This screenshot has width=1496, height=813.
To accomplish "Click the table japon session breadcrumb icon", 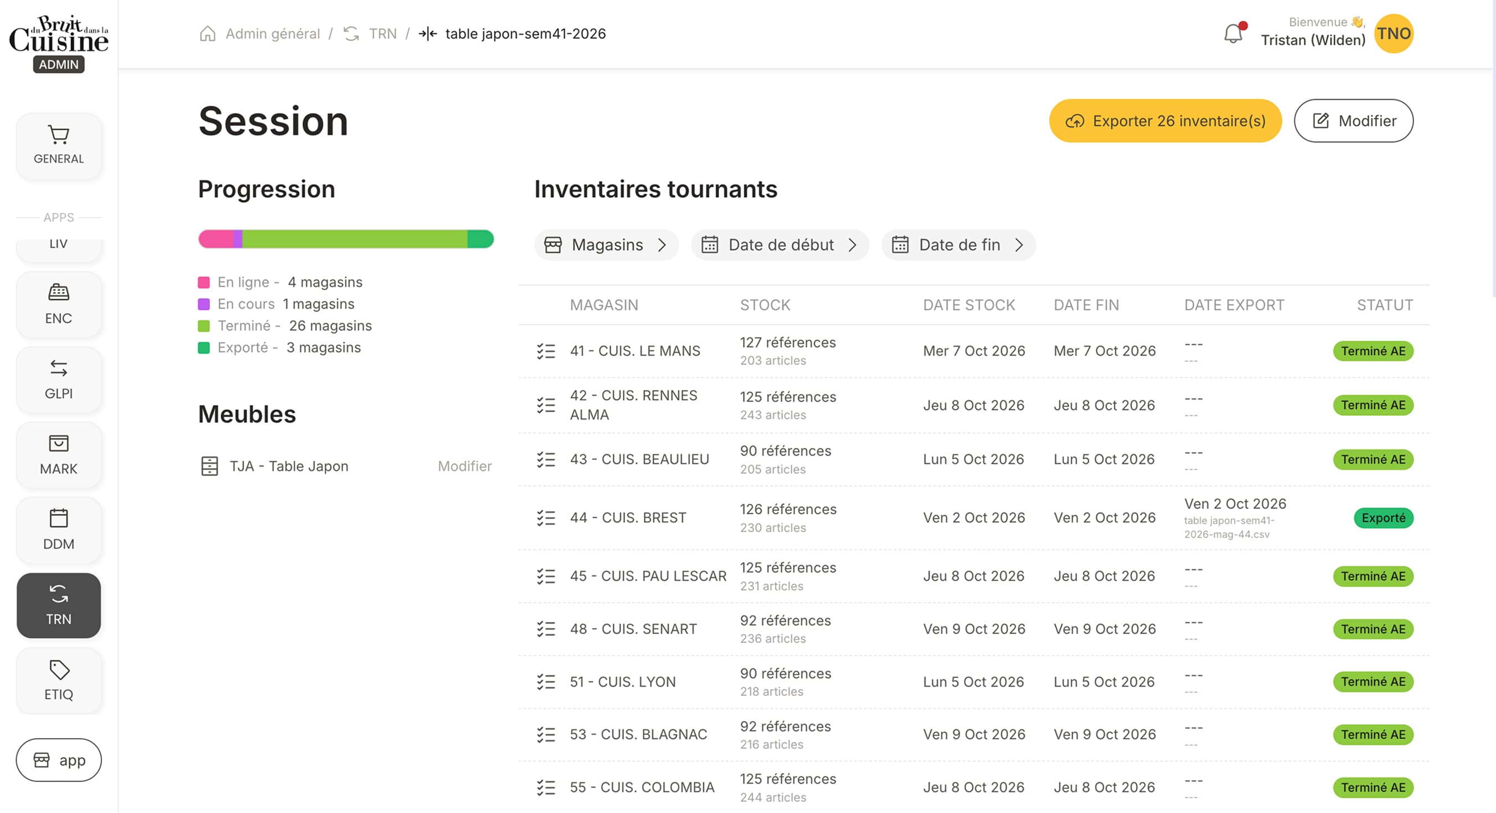I will coord(427,34).
